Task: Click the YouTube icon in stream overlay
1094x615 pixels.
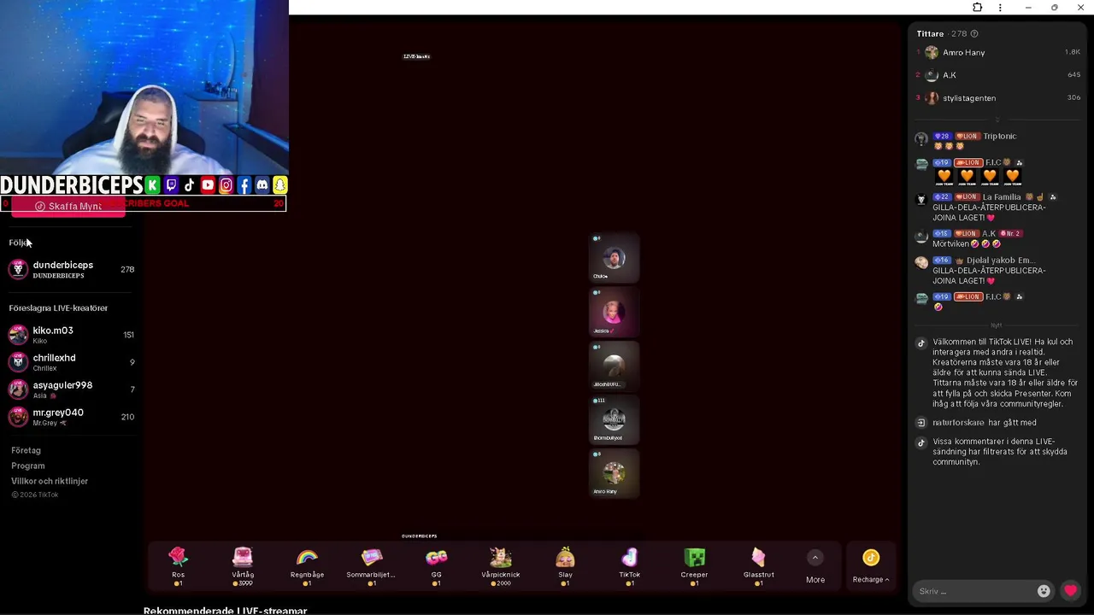Action: (208, 184)
